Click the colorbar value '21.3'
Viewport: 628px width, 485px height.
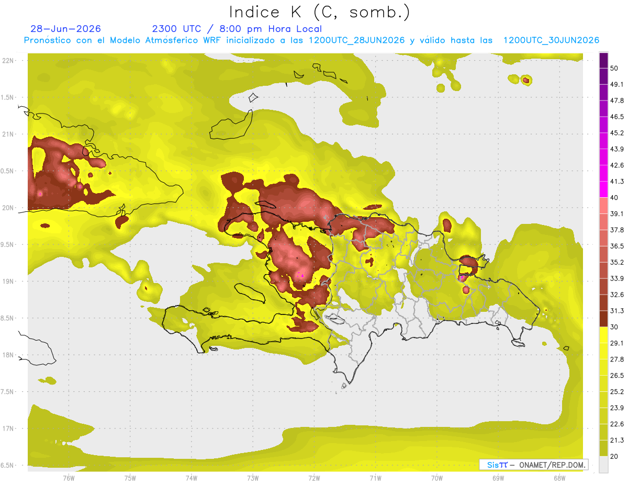tap(617, 441)
